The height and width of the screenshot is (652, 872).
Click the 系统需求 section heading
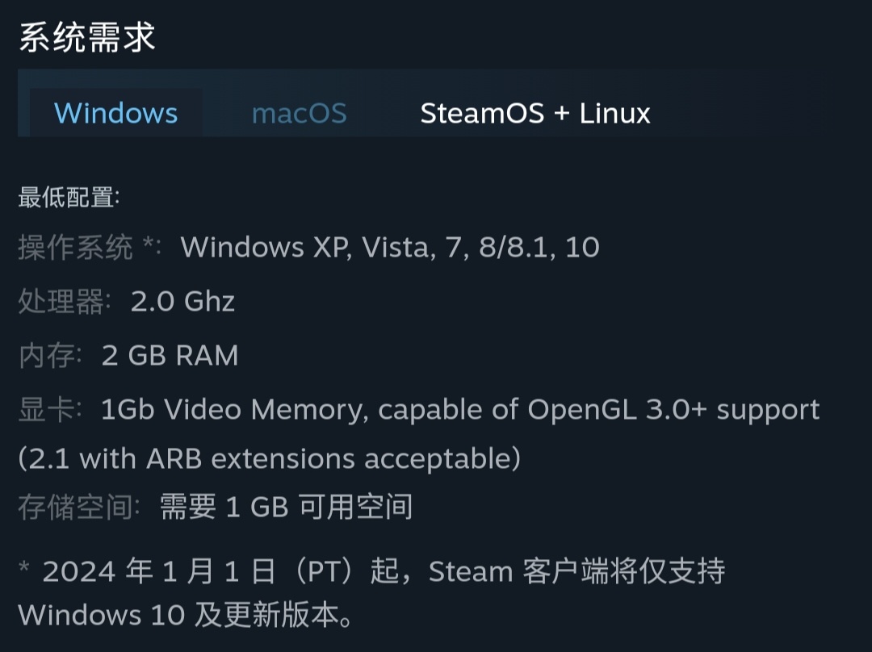coord(86,37)
